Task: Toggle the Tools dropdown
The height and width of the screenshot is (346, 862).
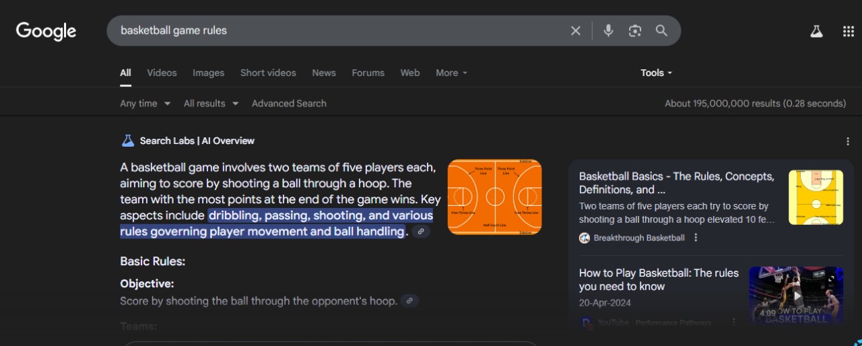Action: point(657,73)
